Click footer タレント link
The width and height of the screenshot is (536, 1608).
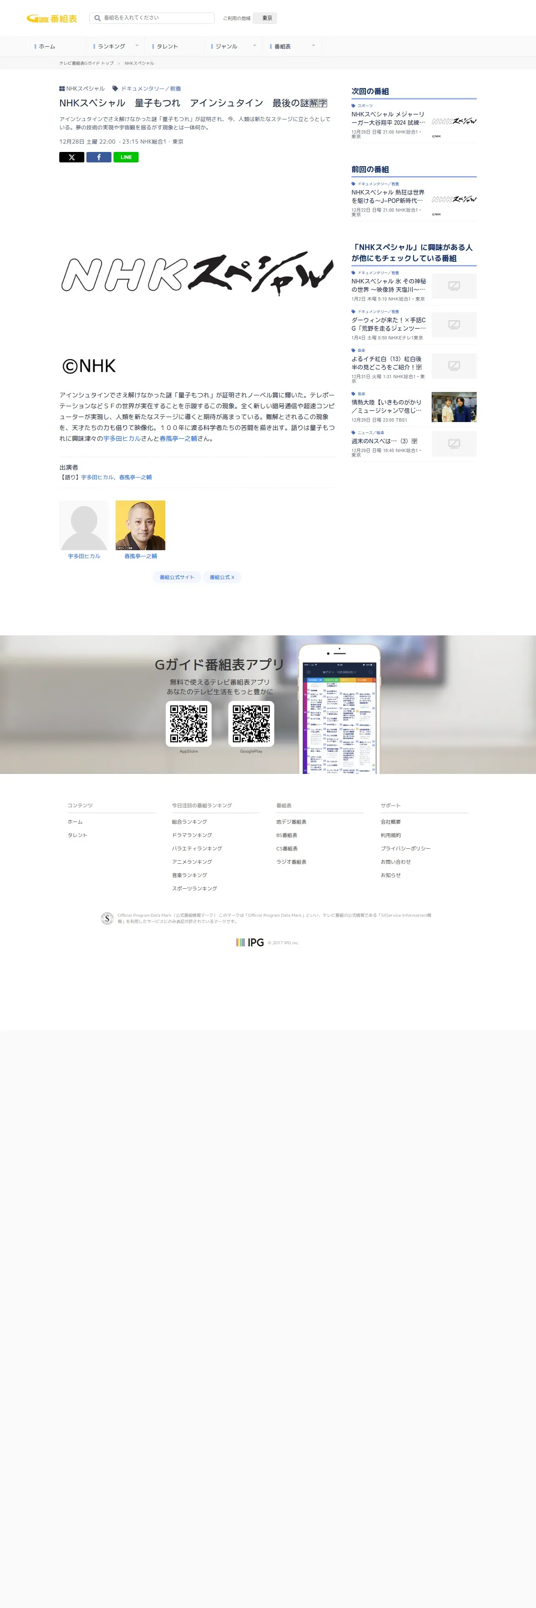point(77,835)
